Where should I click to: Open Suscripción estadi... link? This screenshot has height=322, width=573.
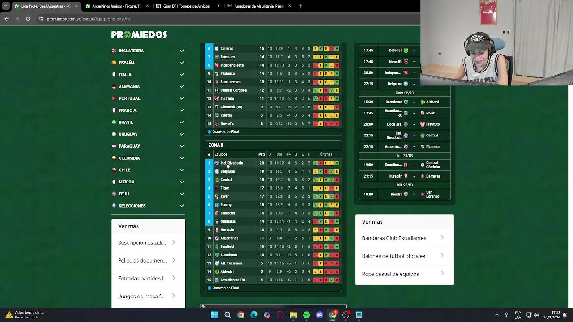click(148, 242)
